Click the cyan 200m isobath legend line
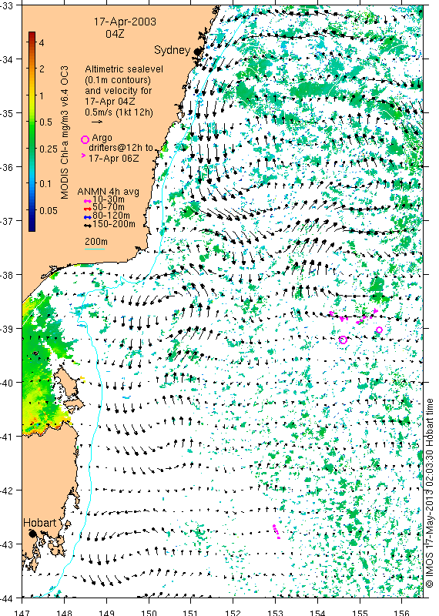 (x=95, y=249)
